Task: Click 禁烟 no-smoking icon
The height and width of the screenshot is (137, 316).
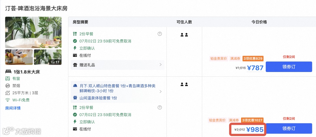Action: [x=8, y=86]
